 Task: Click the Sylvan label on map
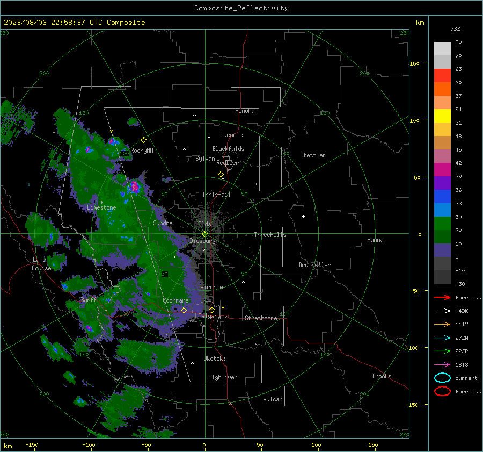point(205,159)
